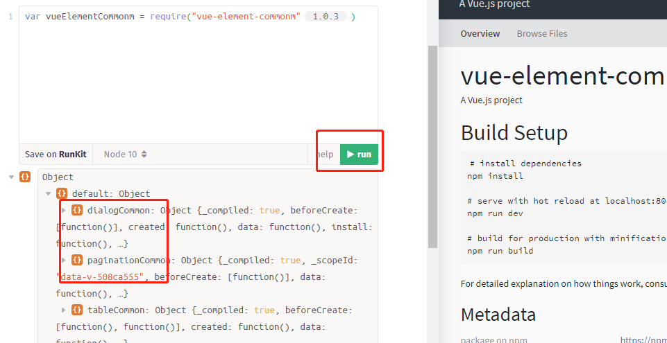Screen dimensions: 667x343
Task: Collapse the default: Object node
Action: tap(48, 193)
